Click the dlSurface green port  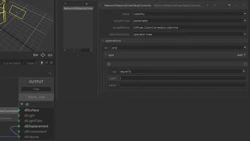19,110
